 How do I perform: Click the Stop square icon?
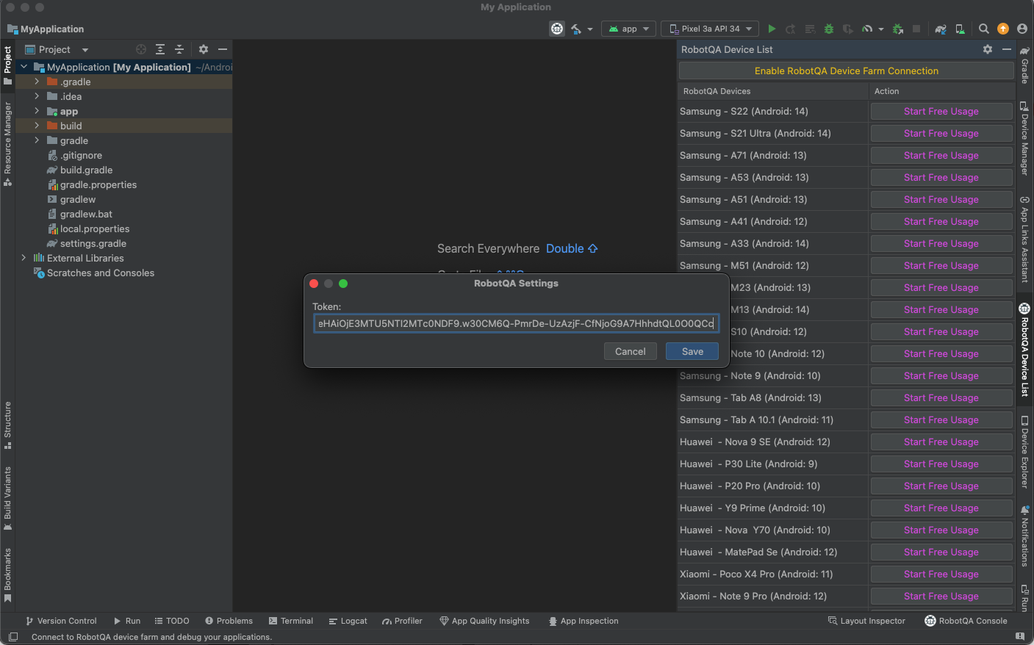pos(916,29)
